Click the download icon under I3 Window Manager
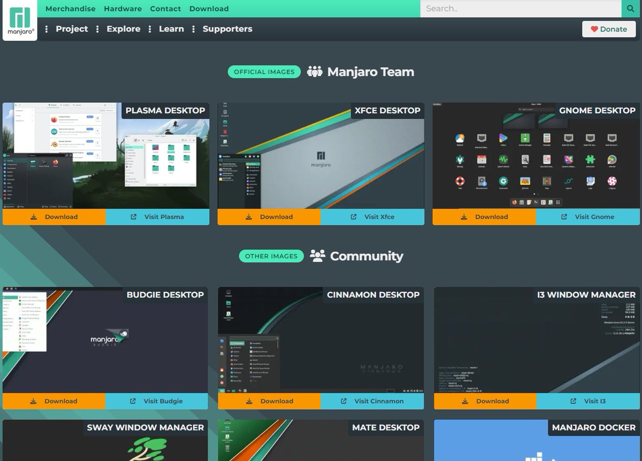 click(465, 401)
